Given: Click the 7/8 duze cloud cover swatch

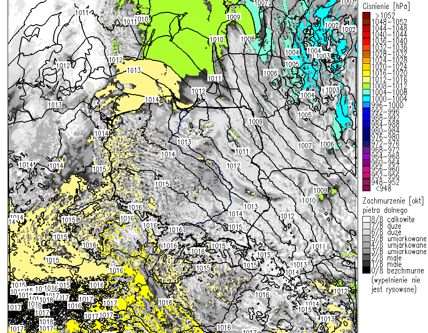Looking at the screenshot, I should [x=366, y=226].
